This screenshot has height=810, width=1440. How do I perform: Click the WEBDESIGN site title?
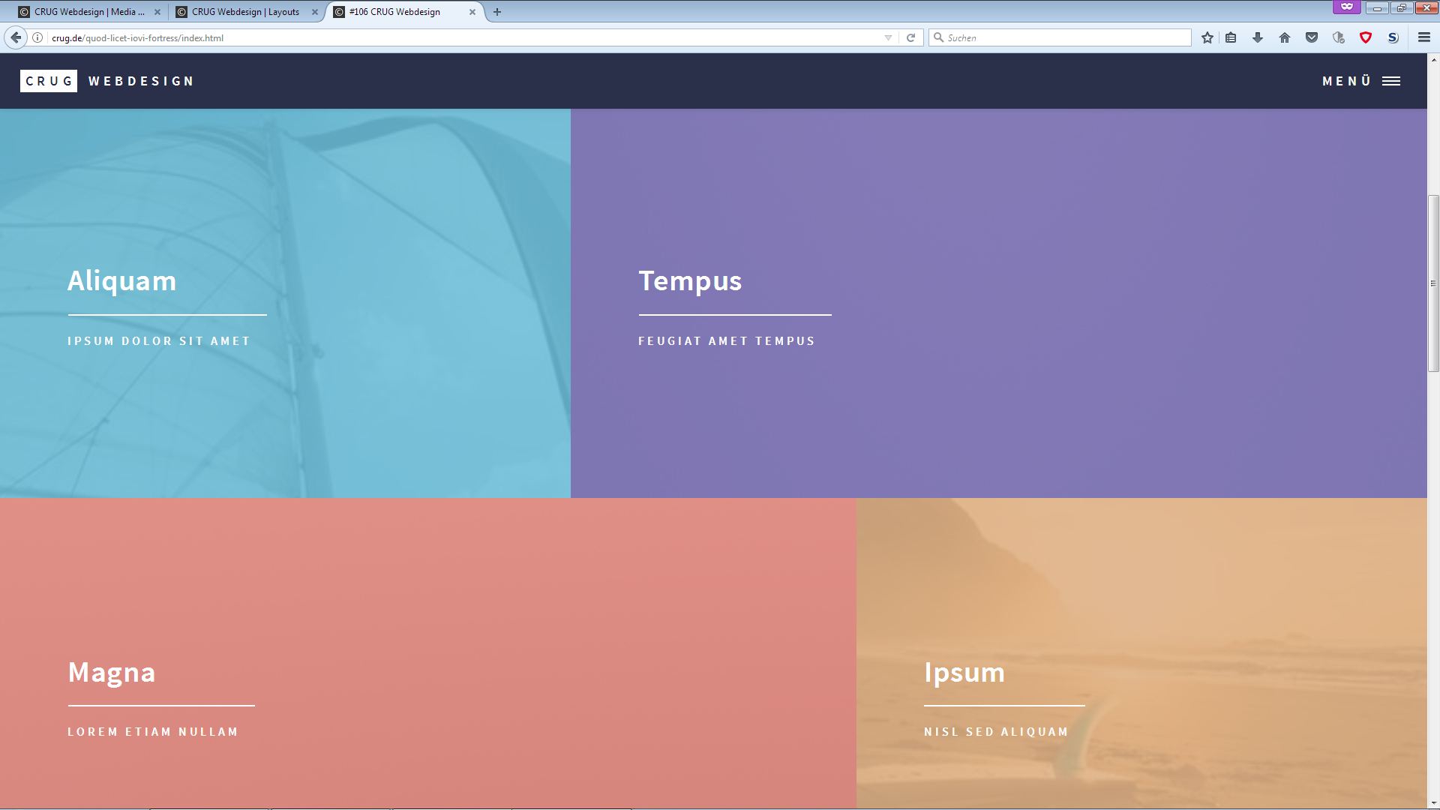[142, 81]
